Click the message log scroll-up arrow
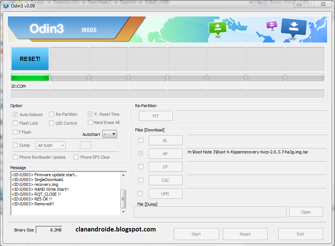The image size is (335, 246). point(123,175)
